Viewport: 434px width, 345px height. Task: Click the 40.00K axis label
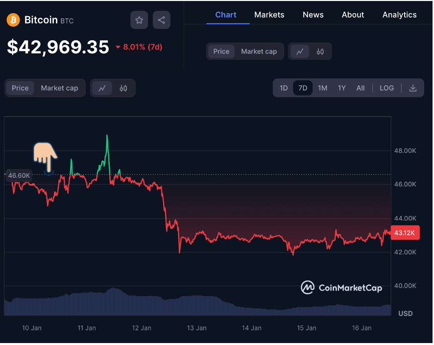tap(405, 286)
